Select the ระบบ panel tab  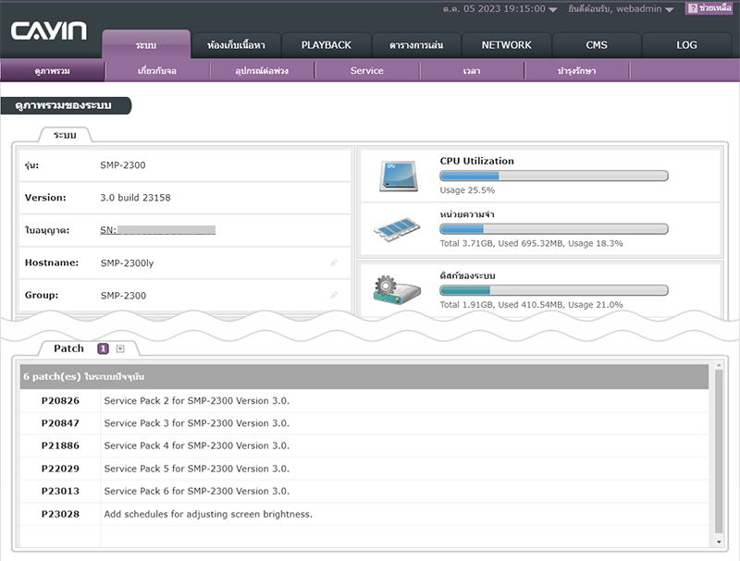[x=65, y=135]
